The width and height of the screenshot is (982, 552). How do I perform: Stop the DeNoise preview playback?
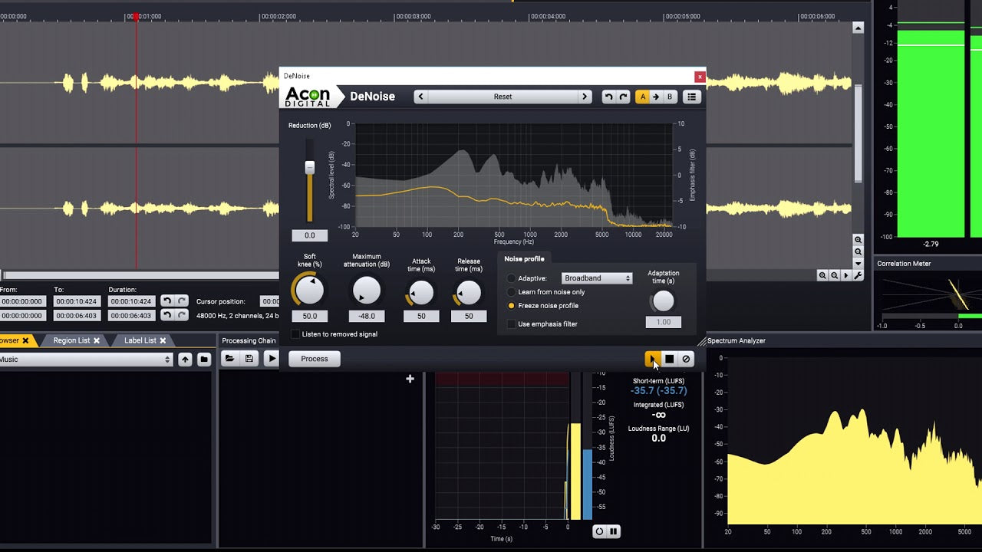tap(669, 359)
